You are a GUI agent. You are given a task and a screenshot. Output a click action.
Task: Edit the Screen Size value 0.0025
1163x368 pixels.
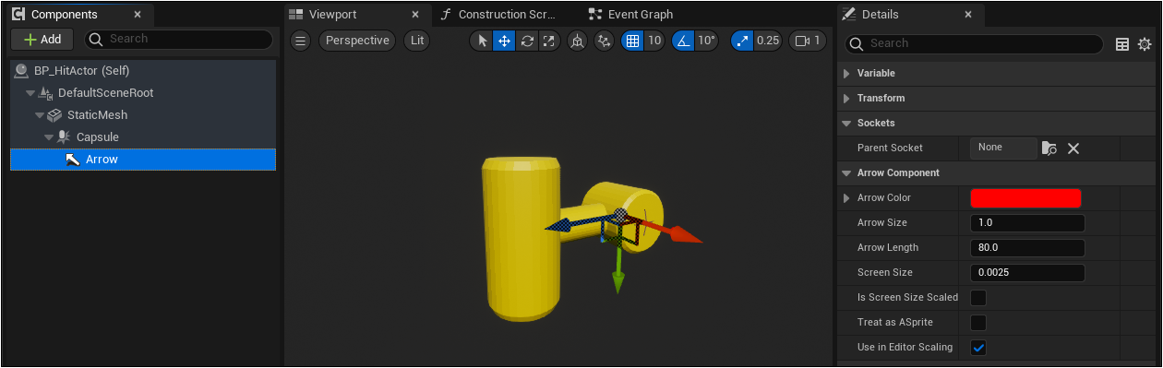1027,272
